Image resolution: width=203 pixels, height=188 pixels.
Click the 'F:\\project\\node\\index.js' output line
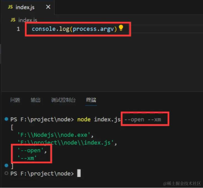point(67,143)
